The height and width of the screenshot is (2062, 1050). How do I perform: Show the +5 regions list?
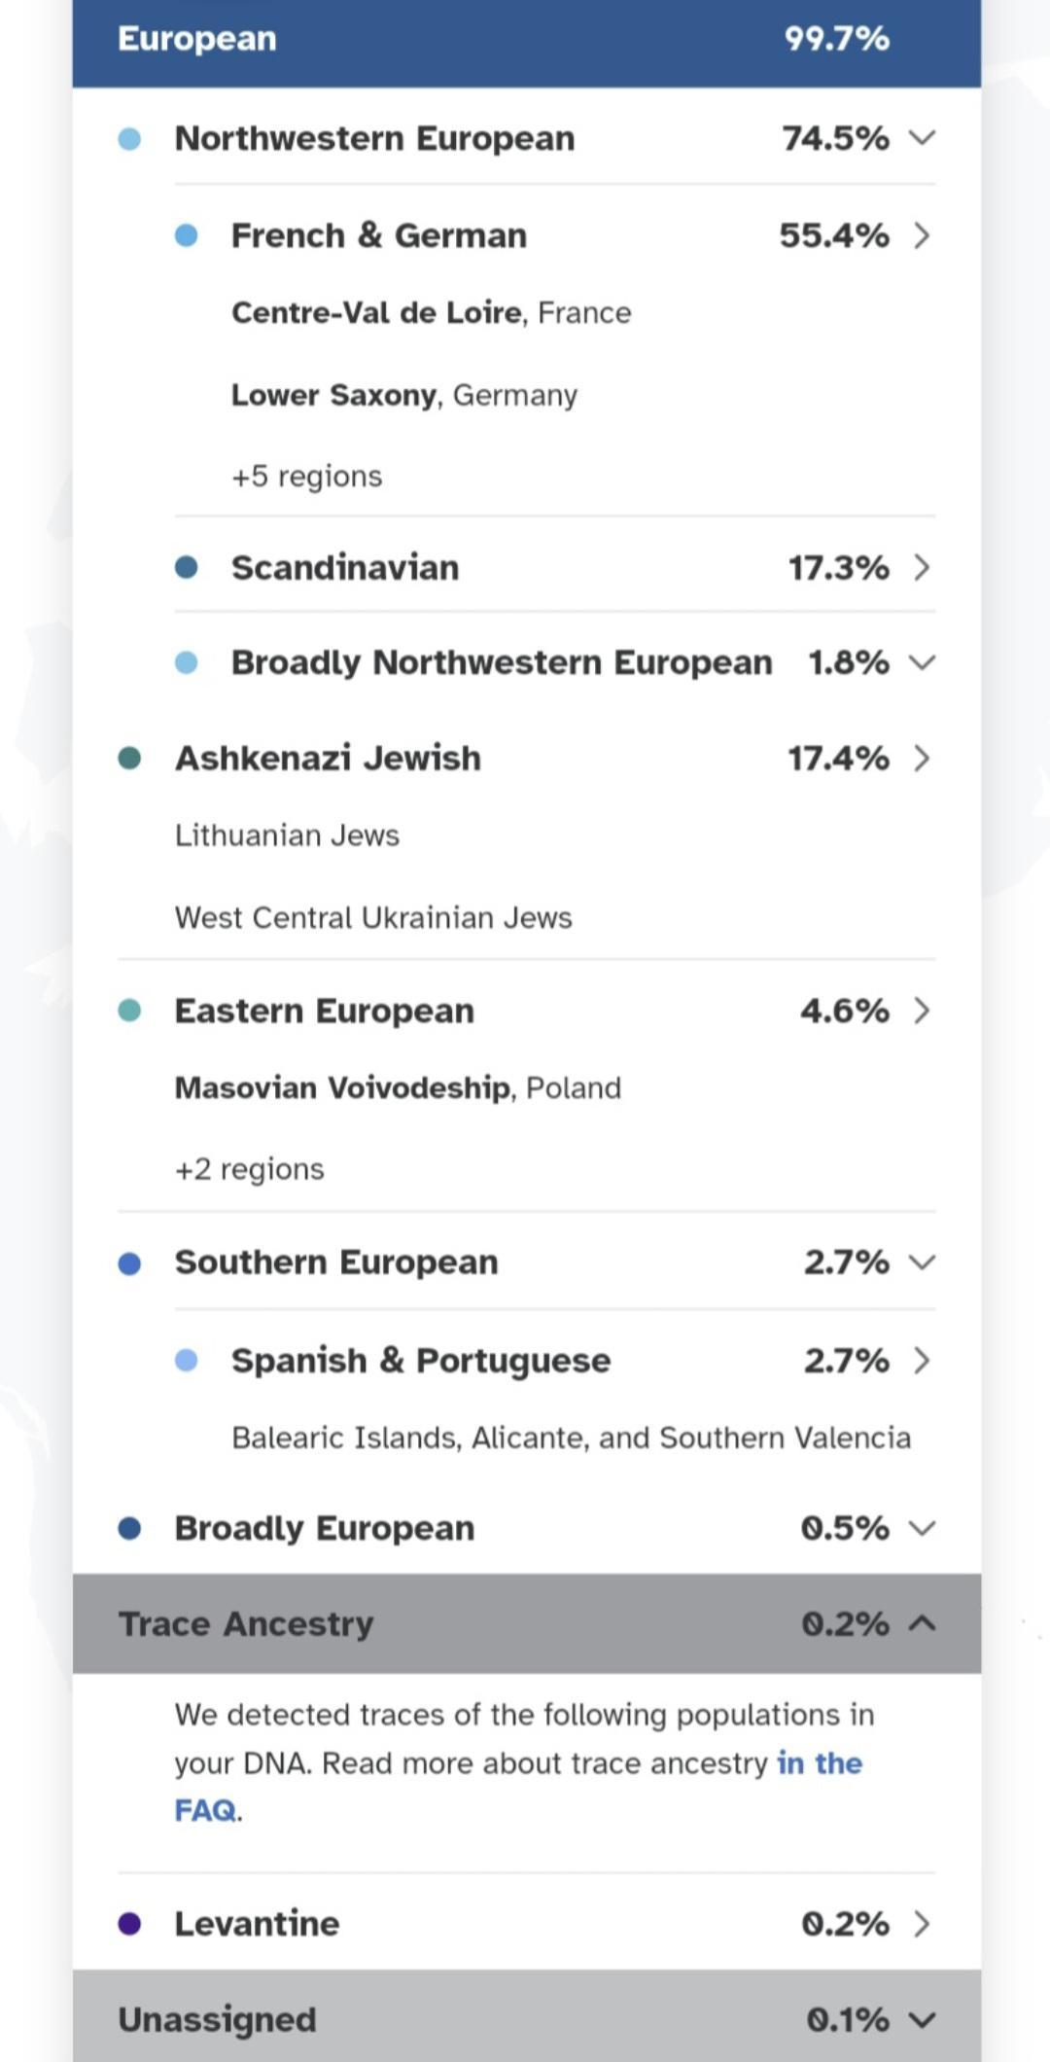tap(306, 476)
